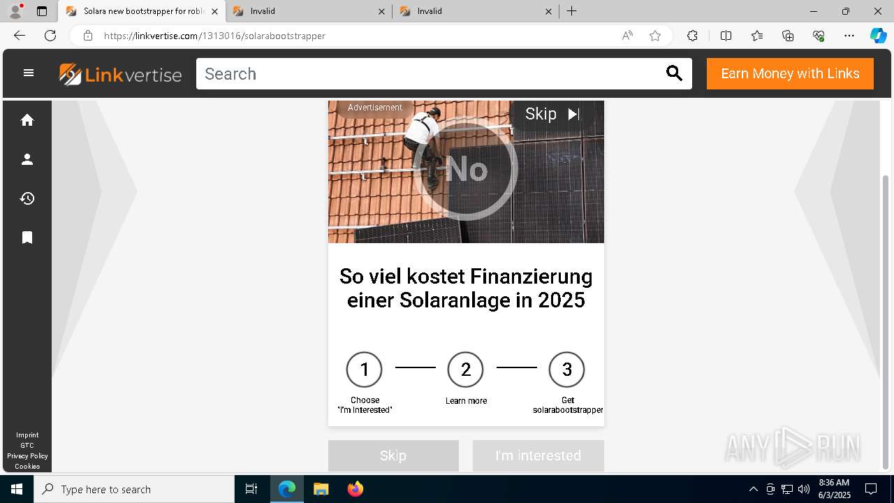
Task: Click the Windows taskbar search box
Action: tap(134, 489)
